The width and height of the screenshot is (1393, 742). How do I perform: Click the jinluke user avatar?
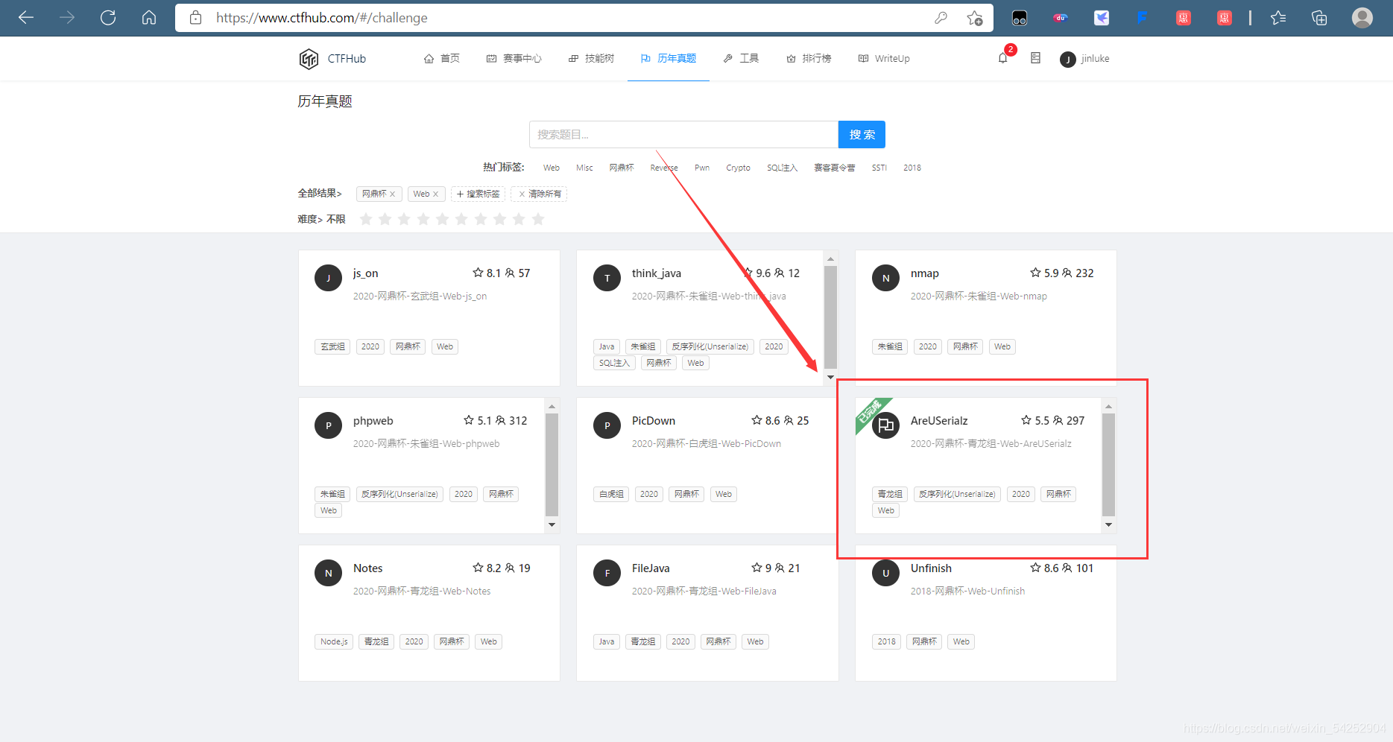[x=1067, y=59]
